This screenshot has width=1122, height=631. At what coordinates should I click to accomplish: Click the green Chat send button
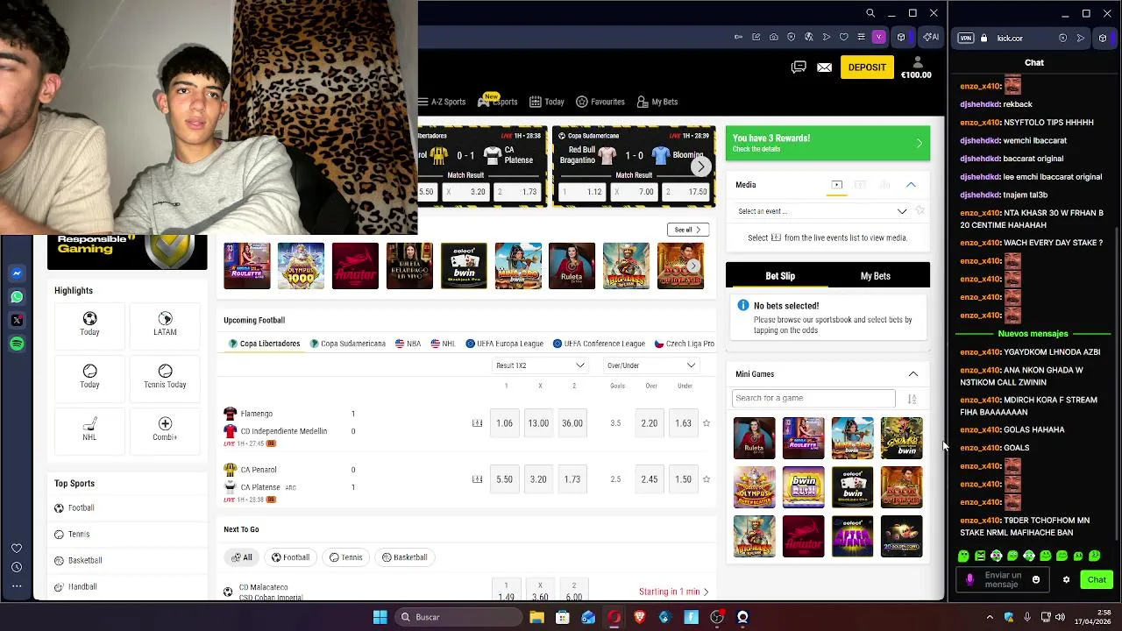point(1097,580)
